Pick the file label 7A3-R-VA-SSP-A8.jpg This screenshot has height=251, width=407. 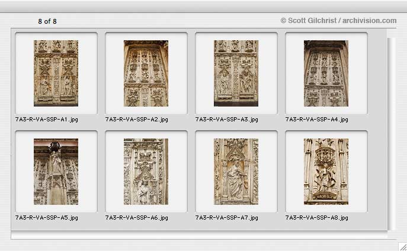tap(317, 218)
